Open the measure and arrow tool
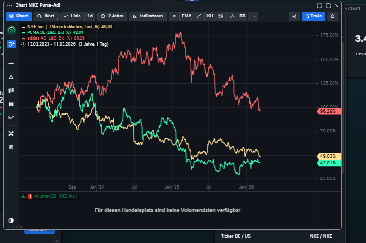 coord(11,117)
